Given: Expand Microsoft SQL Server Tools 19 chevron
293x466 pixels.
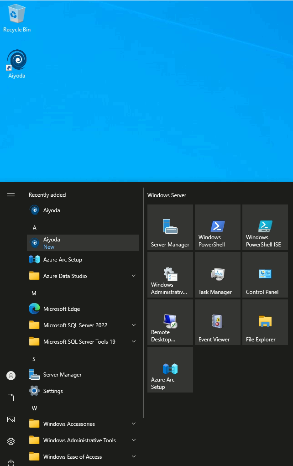Looking at the screenshot, I should click(134, 341).
